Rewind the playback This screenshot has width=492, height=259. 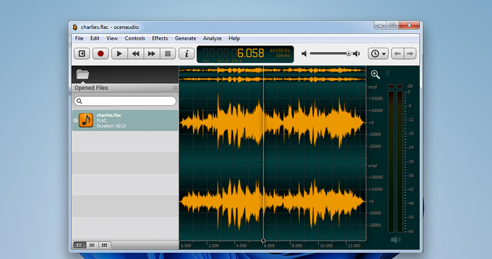click(136, 53)
